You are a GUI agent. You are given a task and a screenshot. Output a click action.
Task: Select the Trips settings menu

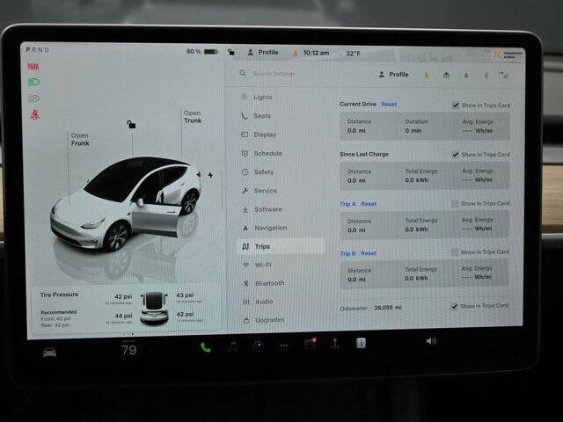point(281,246)
